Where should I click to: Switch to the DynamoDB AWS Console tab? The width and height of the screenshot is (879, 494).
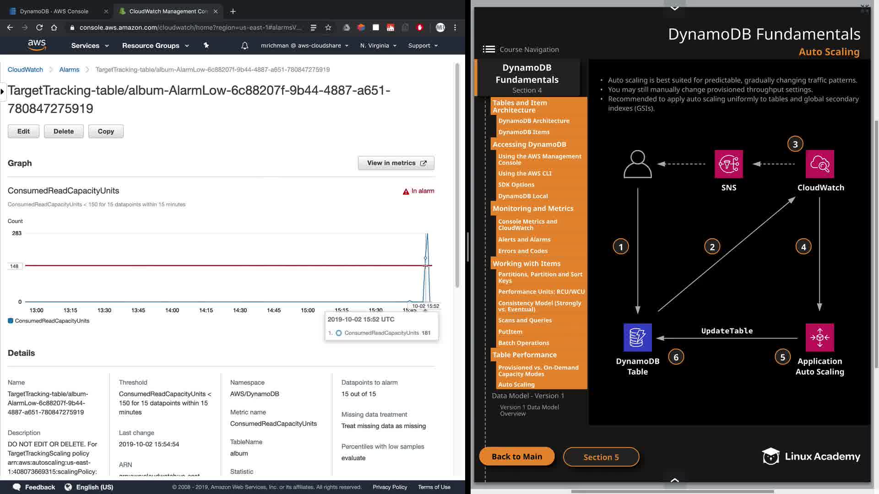pyautogui.click(x=54, y=11)
